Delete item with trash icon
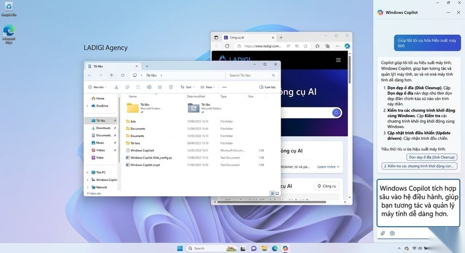 click(171, 87)
